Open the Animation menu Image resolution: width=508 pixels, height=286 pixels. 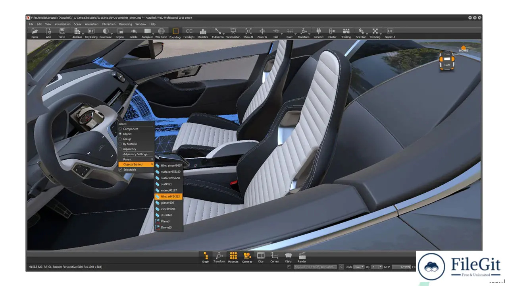click(91, 24)
